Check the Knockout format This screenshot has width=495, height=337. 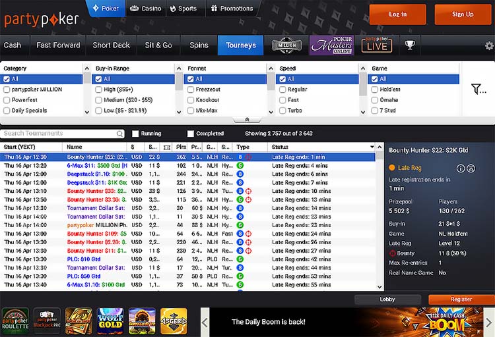(190, 100)
